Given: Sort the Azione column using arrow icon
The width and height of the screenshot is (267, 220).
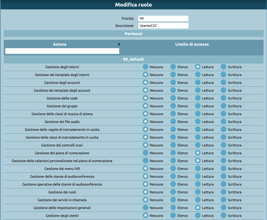Looking at the screenshot, I should [119, 44].
